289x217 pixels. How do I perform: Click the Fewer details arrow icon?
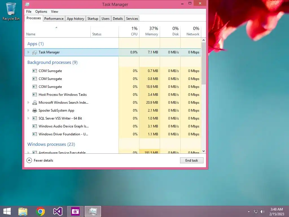point(29,160)
